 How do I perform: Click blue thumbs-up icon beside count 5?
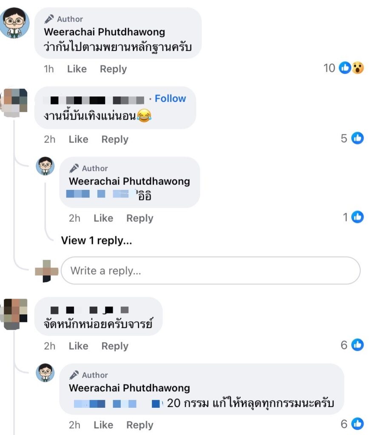(358, 138)
